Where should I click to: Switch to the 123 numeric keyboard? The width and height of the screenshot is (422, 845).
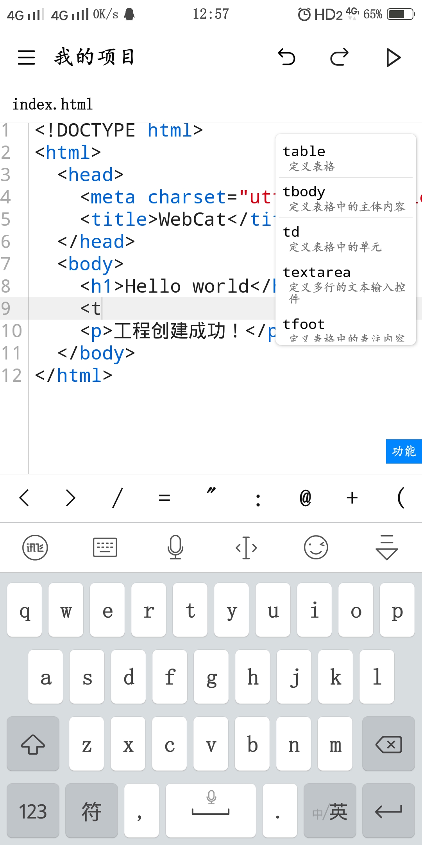pos(33,811)
